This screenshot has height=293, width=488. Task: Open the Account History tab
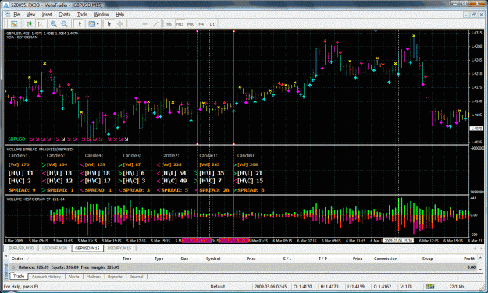[x=46, y=277]
